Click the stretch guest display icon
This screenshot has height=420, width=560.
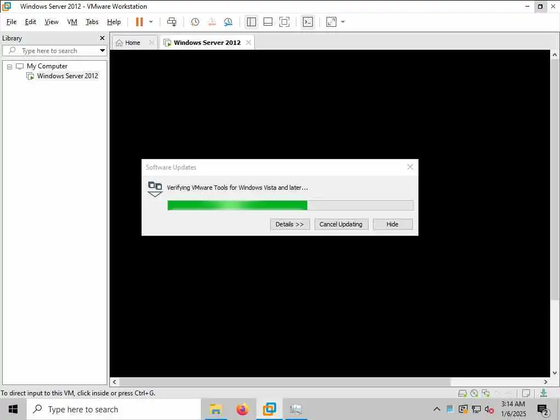click(x=331, y=22)
